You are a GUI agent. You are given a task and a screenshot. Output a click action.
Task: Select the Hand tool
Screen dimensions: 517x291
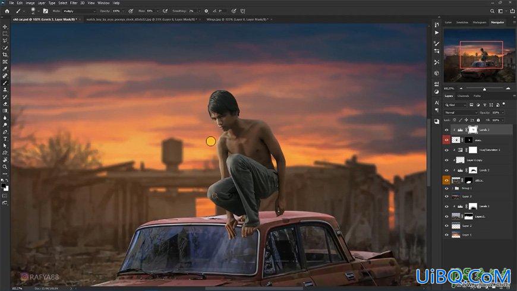[5, 160]
